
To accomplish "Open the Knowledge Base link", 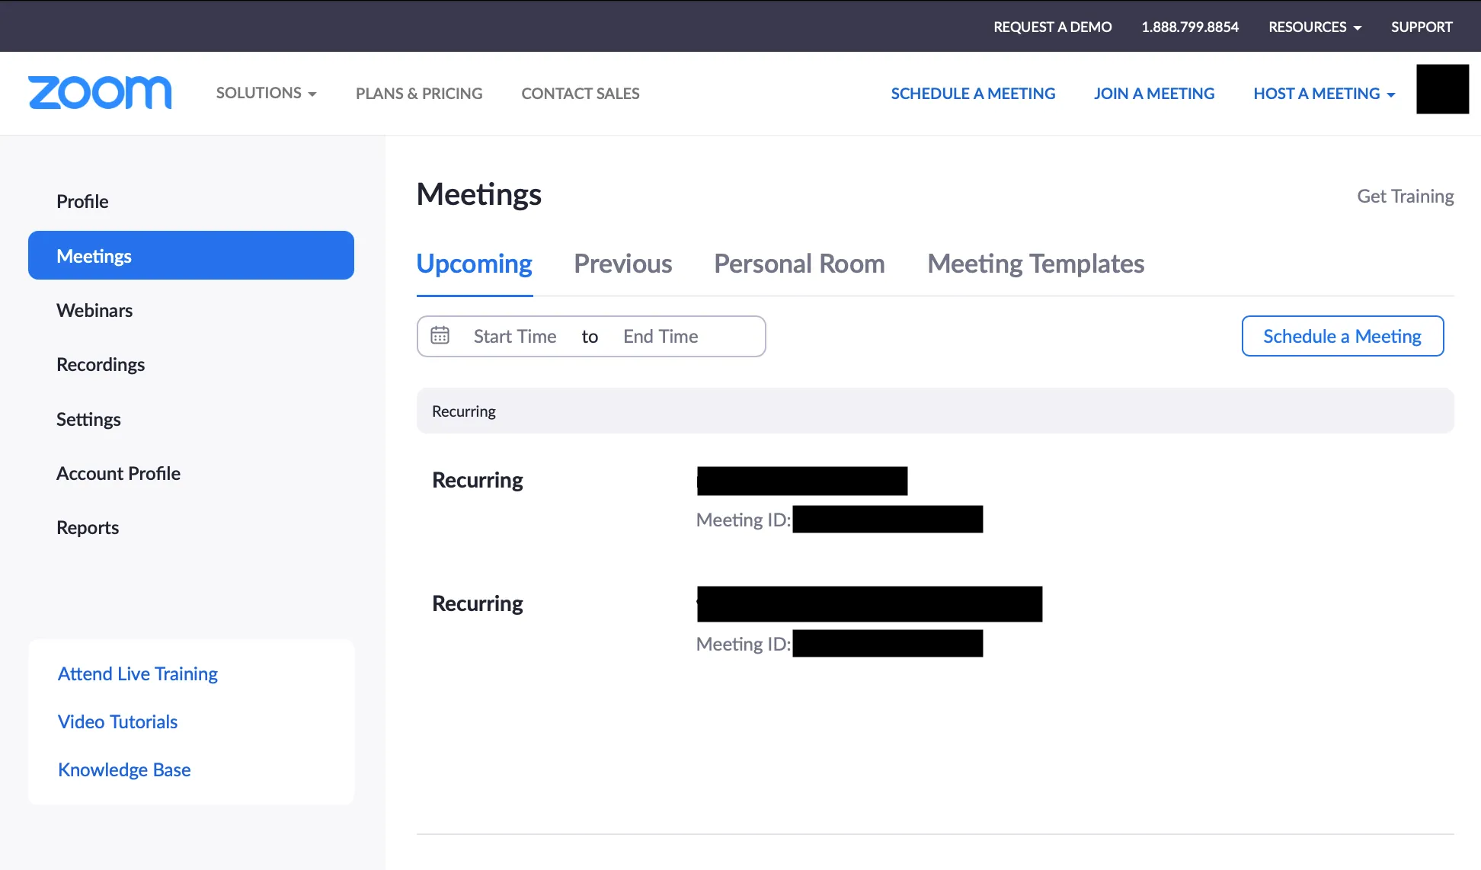I will click(x=124, y=770).
